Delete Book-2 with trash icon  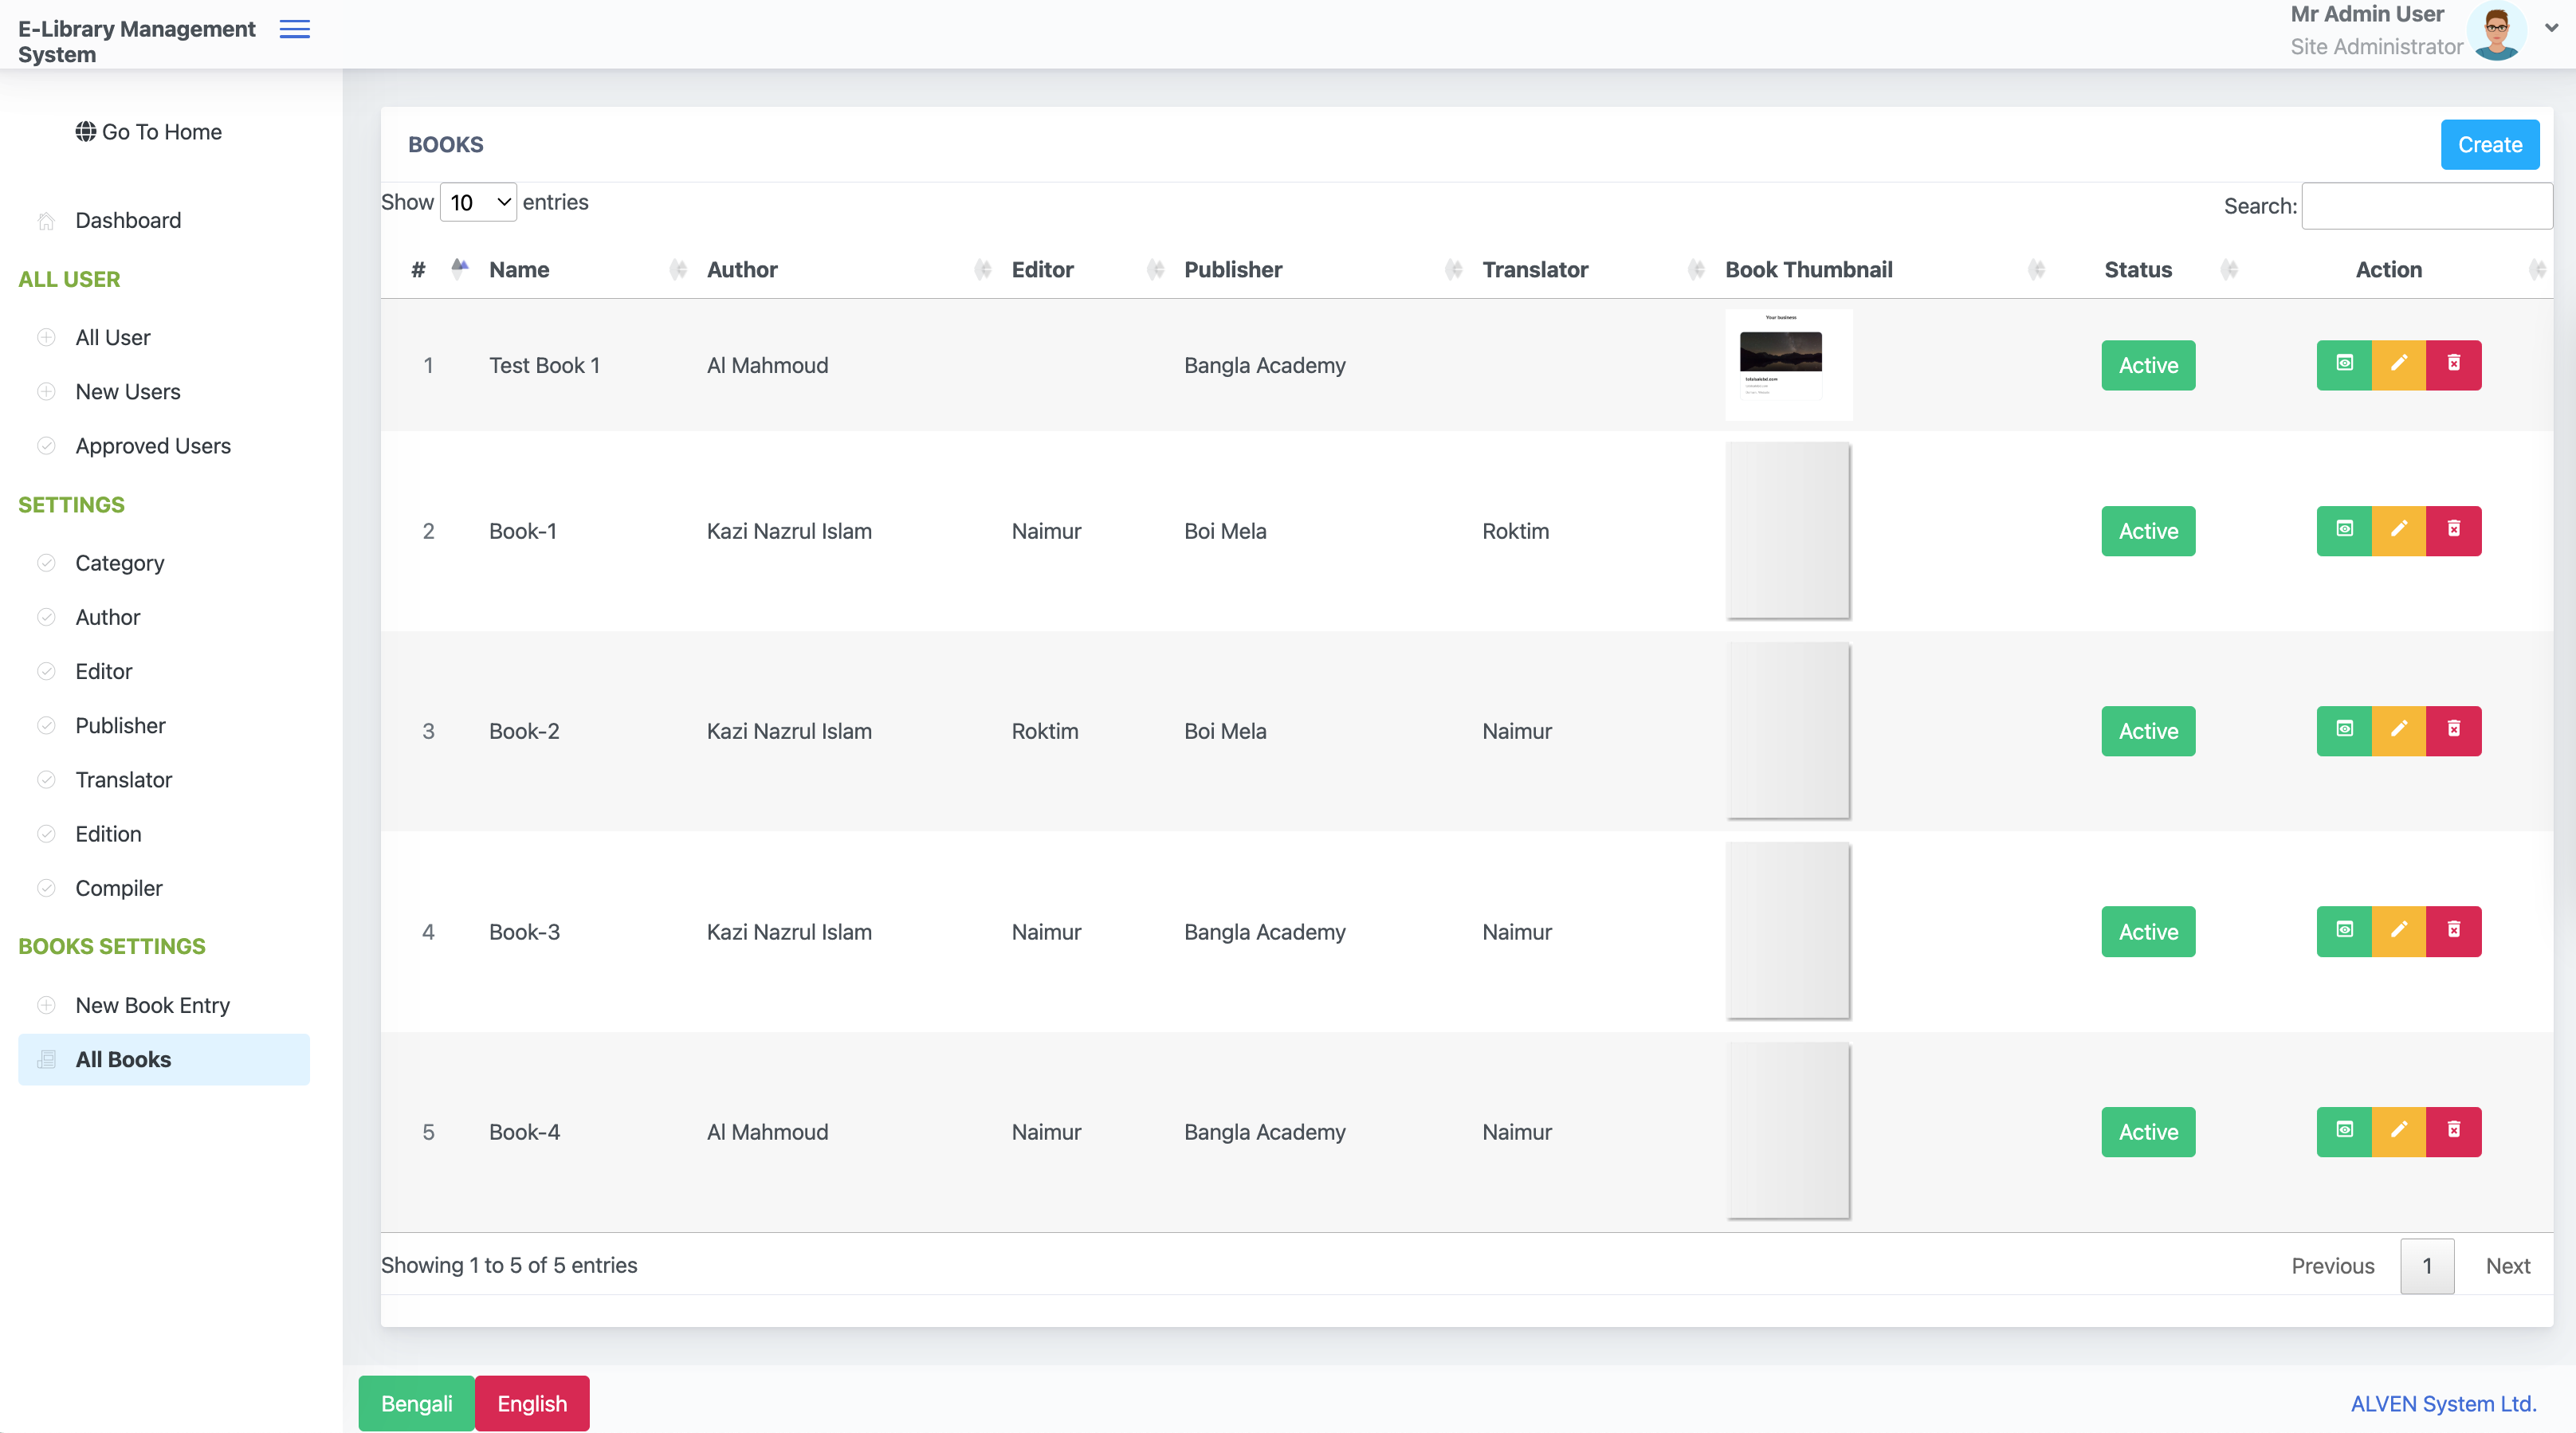click(2454, 731)
